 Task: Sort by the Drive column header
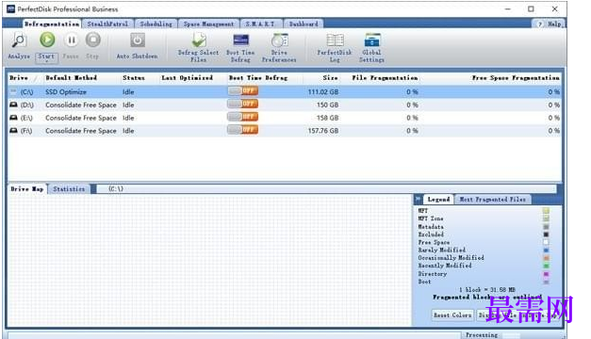point(19,77)
